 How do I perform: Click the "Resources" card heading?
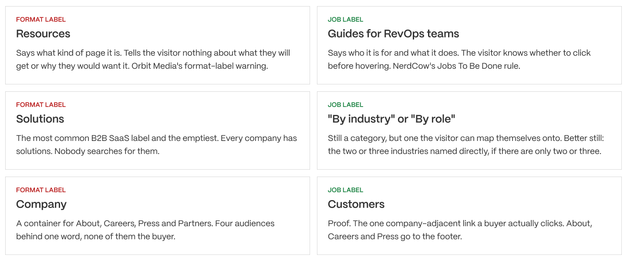point(43,33)
